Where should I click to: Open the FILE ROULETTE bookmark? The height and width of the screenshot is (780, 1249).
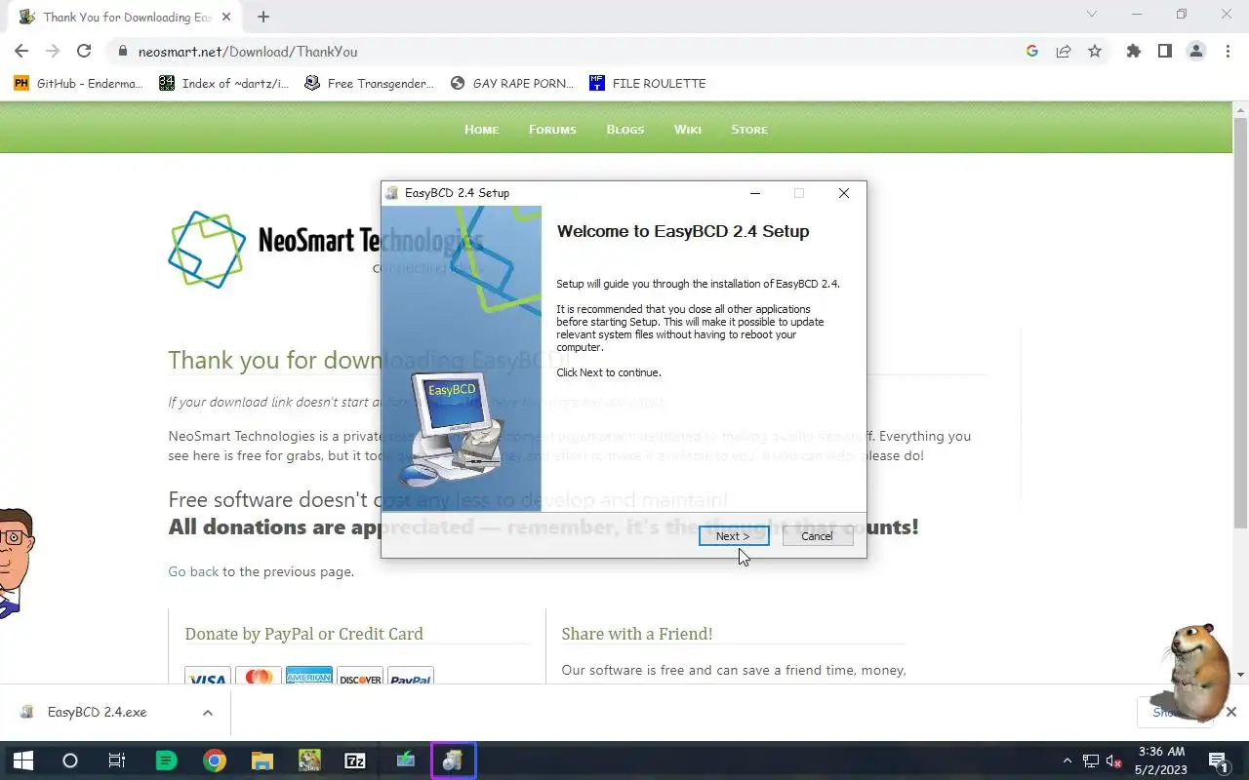pyautogui.click(x=648, y=84)
